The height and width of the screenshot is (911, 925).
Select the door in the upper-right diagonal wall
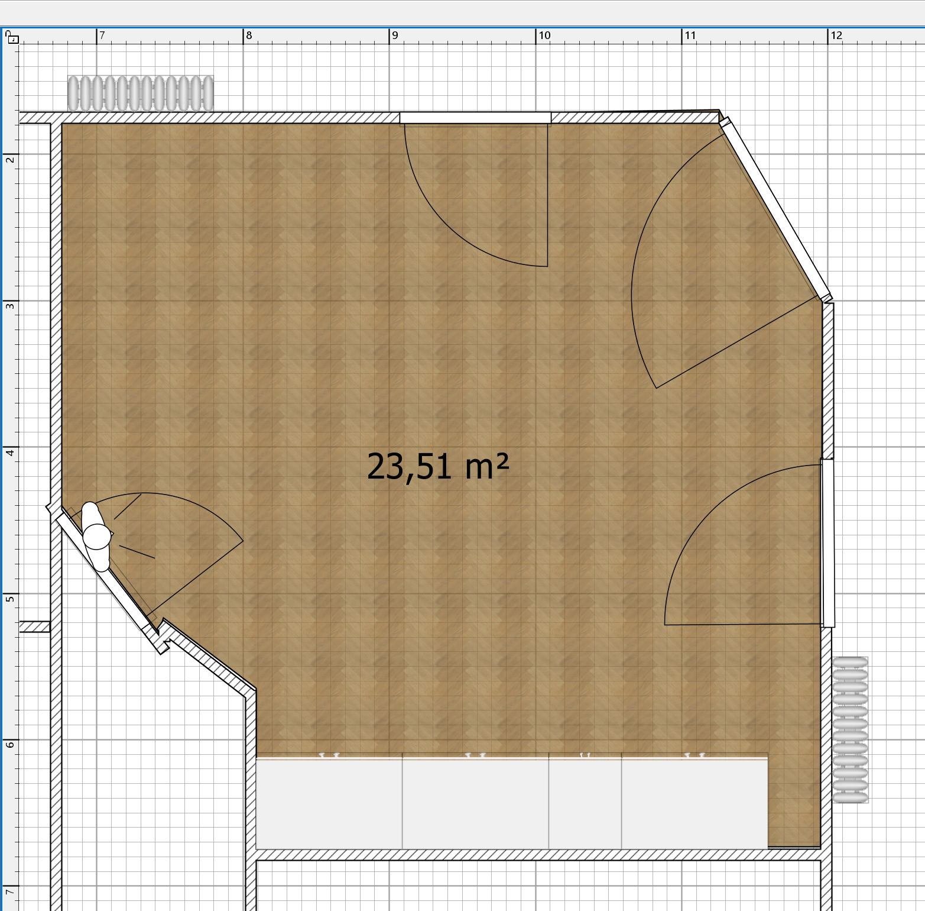[x=775, y=210]
